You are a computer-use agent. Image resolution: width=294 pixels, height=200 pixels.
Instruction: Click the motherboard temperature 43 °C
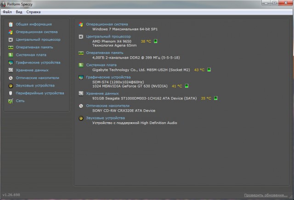point(199,70)
